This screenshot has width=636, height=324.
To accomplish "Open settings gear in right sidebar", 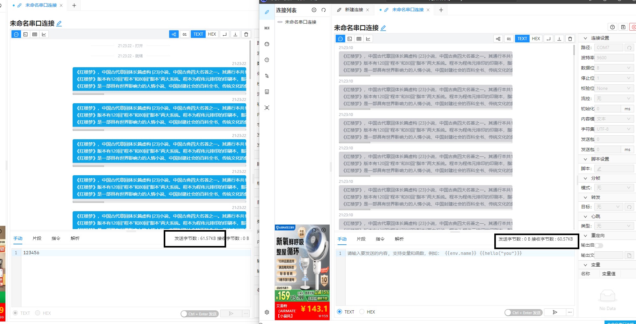I will [x=267, y=312].
